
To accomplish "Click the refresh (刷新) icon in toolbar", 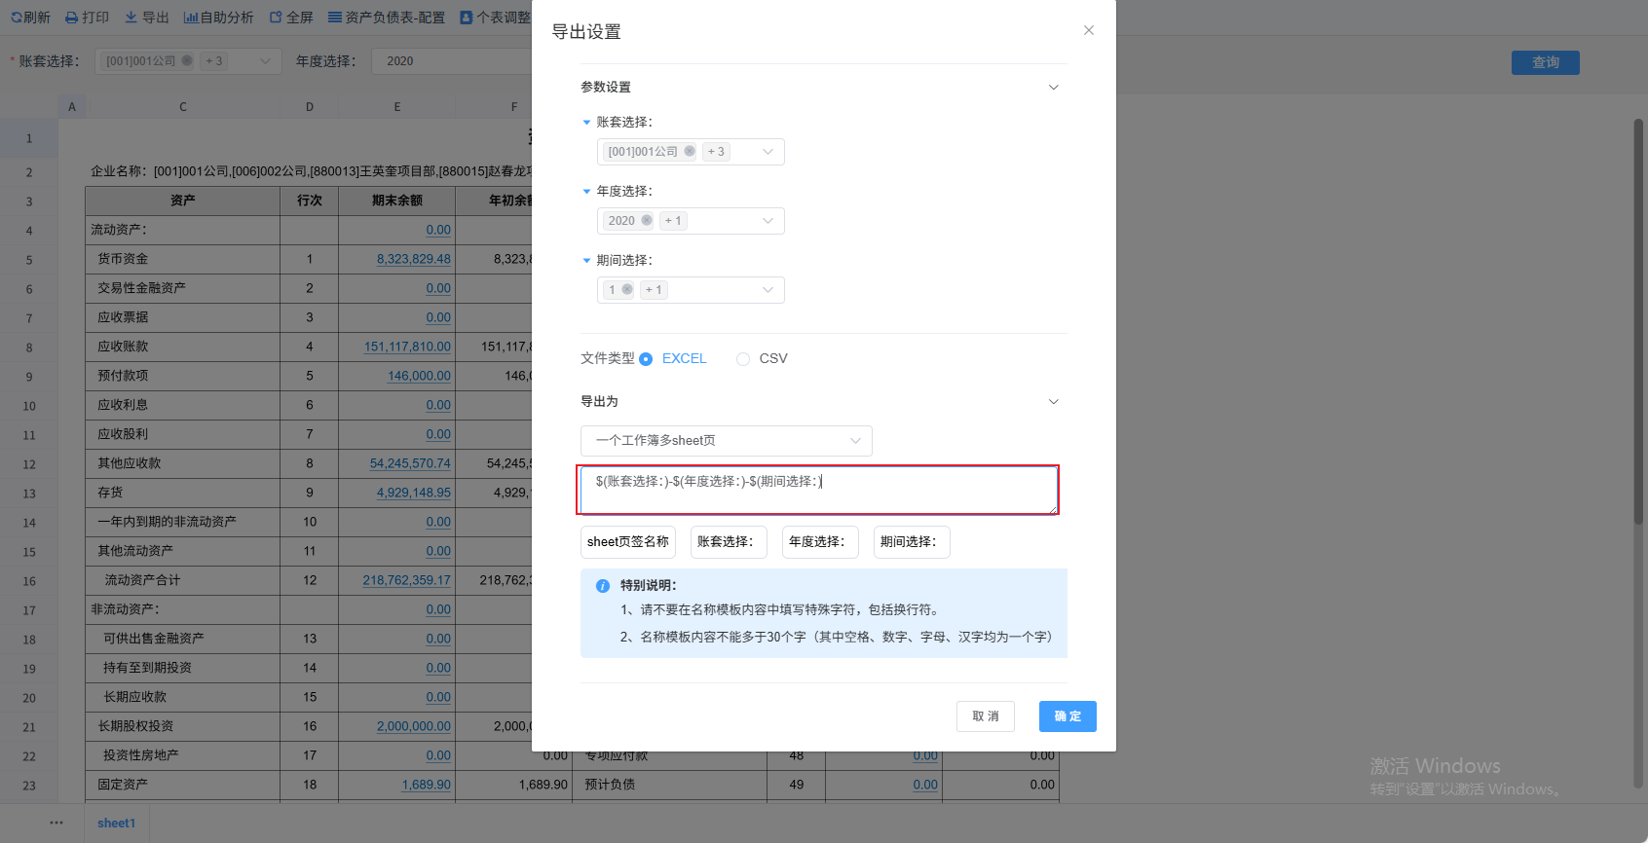I will click(17, 18).
